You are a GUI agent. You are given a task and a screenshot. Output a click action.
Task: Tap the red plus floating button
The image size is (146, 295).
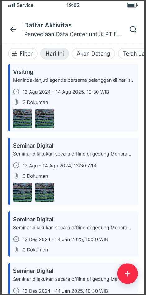[x=127, y=273]
